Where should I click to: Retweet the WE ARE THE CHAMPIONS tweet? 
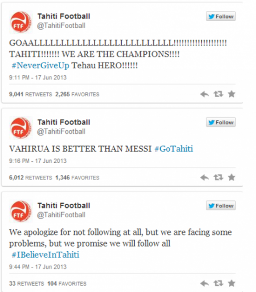218,94
